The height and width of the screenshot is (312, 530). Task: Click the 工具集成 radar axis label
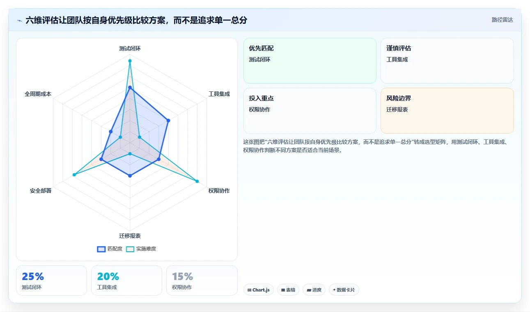tap(219, 94)
